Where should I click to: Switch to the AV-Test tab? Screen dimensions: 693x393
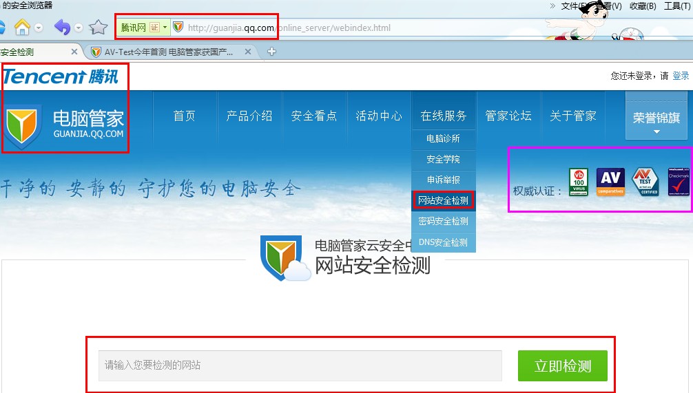click(x=168, y=52)
